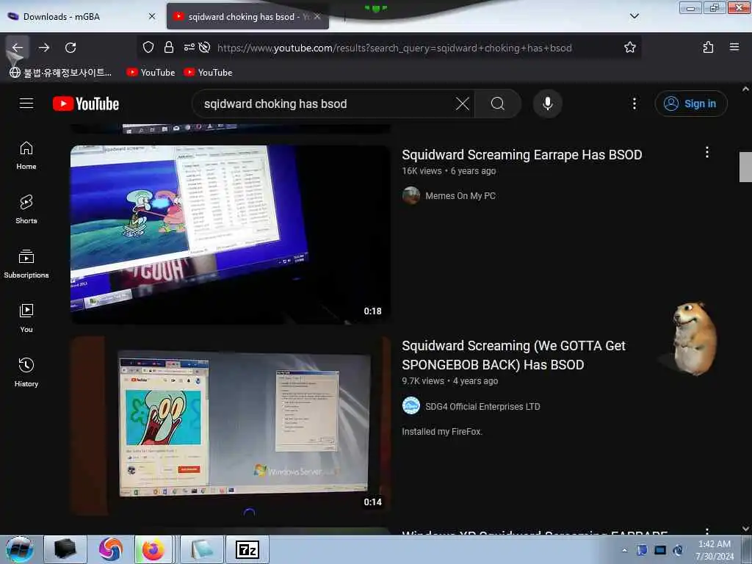This screenshot has height=564, width=752.
Task: Click the Sign in button
Action: (690, 104)
